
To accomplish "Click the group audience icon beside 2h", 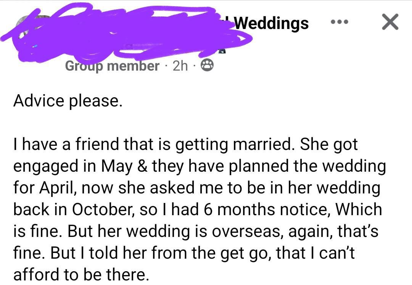I will pyautogui.click(x=207, y=66).
